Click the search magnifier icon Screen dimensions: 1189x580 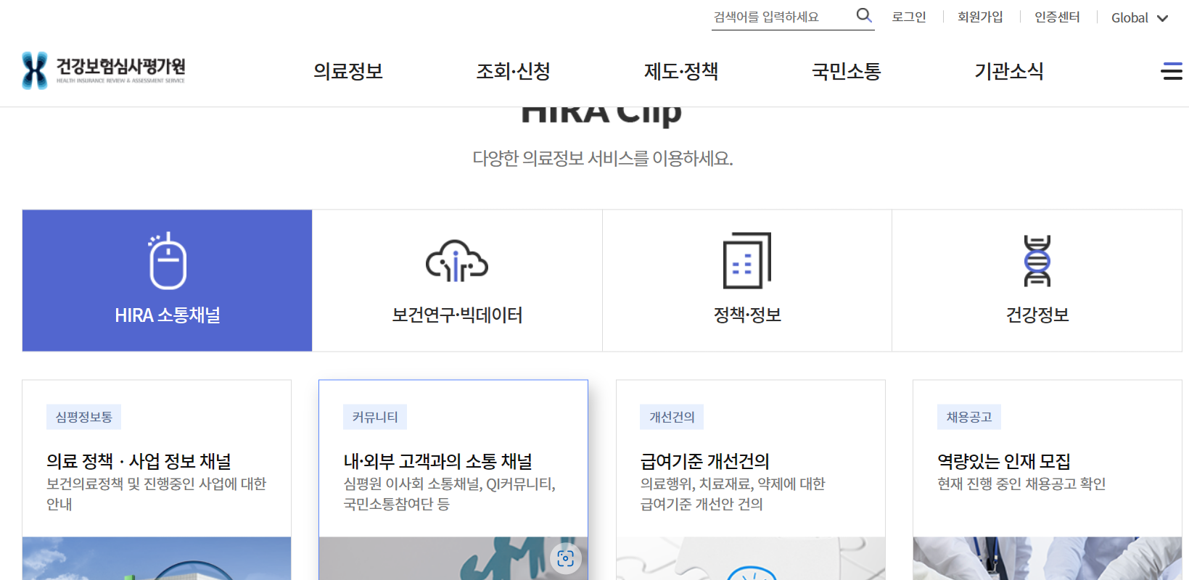click(863, 15)
